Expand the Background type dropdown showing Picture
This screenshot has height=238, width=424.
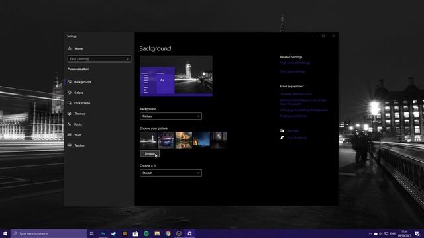coord(171,116)
